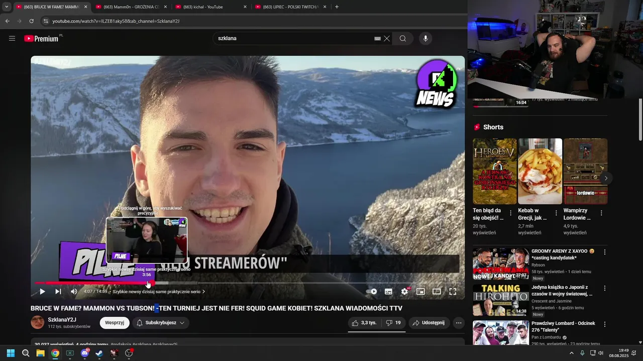Open system volume control in tray
The image size is (643, 361).
click(601, 353)
